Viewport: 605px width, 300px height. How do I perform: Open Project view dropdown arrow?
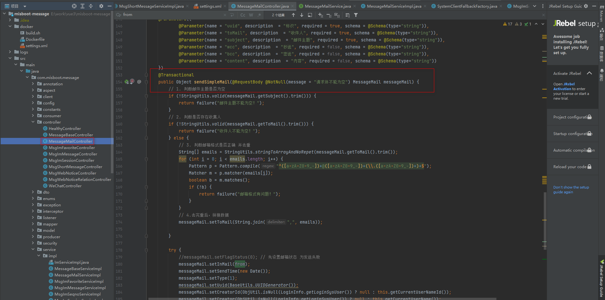pyautogui.click(x=25, y=6)
